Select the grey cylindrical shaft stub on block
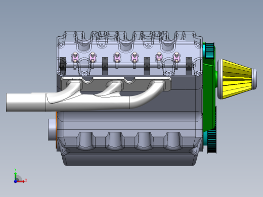The height and width of the screenshot is (197, 263). pos(52,129)
